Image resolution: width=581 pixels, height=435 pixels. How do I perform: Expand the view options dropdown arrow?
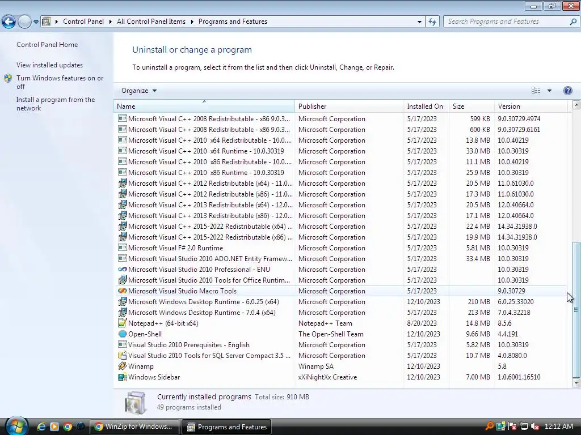click(549, 91)
